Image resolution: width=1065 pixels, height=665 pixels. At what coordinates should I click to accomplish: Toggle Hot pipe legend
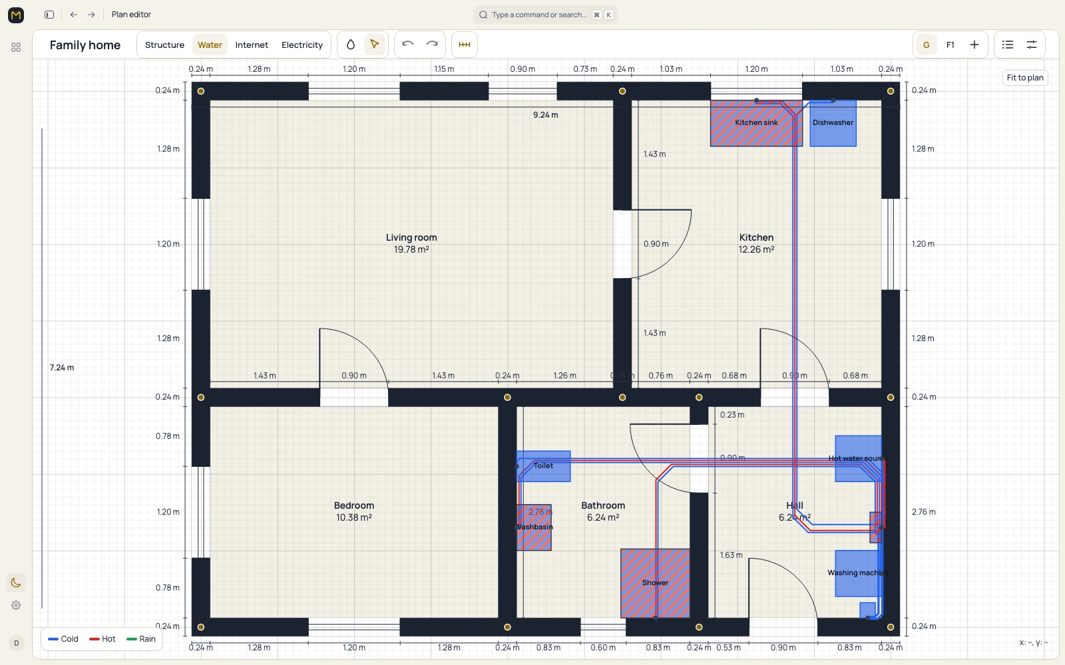(x=103, y=639)
